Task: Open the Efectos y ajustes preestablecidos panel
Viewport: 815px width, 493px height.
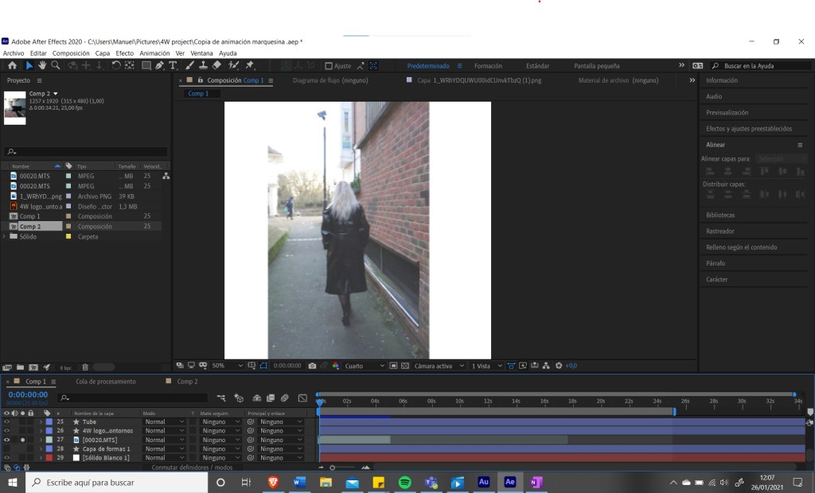Action: (x=748, y=129)
